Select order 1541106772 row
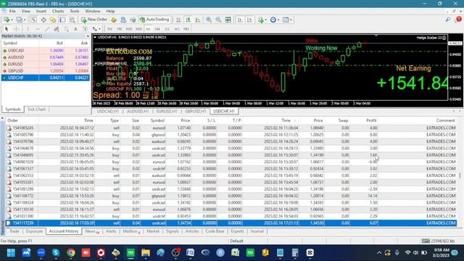 (x=231, y=196)
